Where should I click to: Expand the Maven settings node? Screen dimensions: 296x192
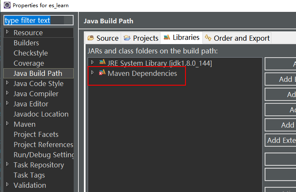tap(7, 123)
